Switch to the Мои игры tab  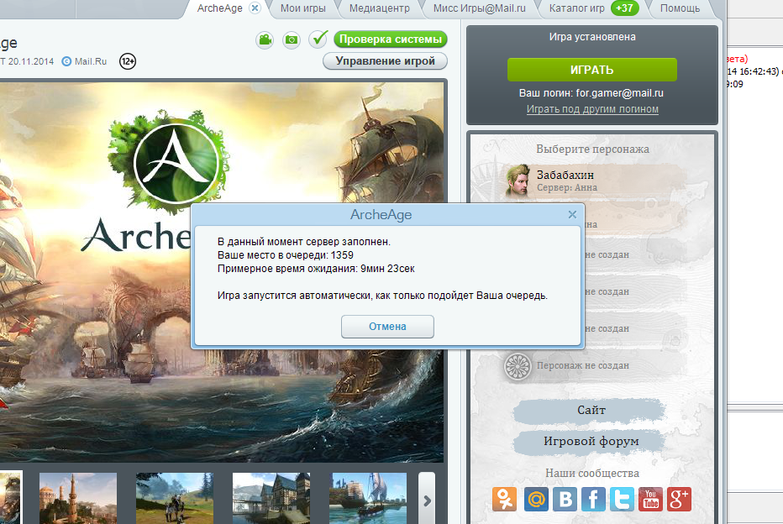click(302, 8)
